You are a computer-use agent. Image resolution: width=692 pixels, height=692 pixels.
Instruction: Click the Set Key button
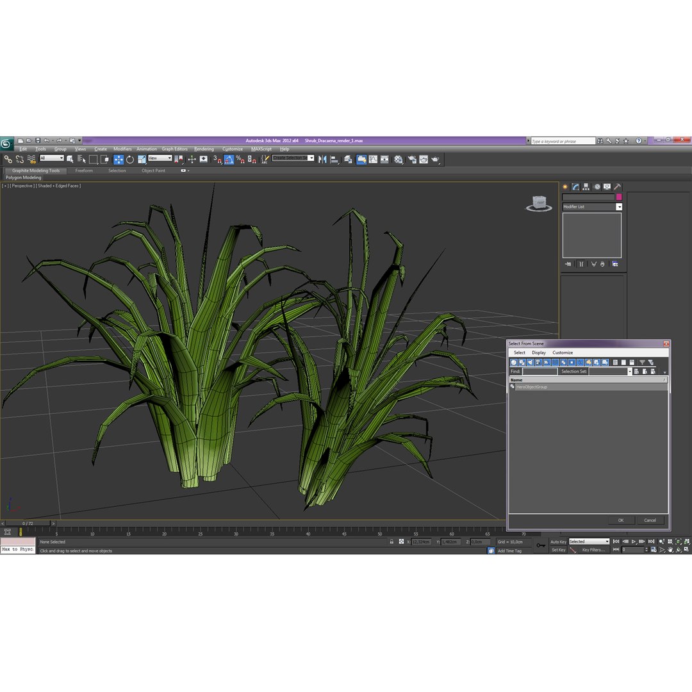(x=558, y=550)
